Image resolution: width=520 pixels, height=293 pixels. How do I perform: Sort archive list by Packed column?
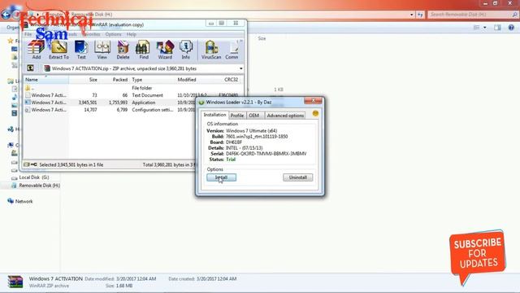pos(115,80)
